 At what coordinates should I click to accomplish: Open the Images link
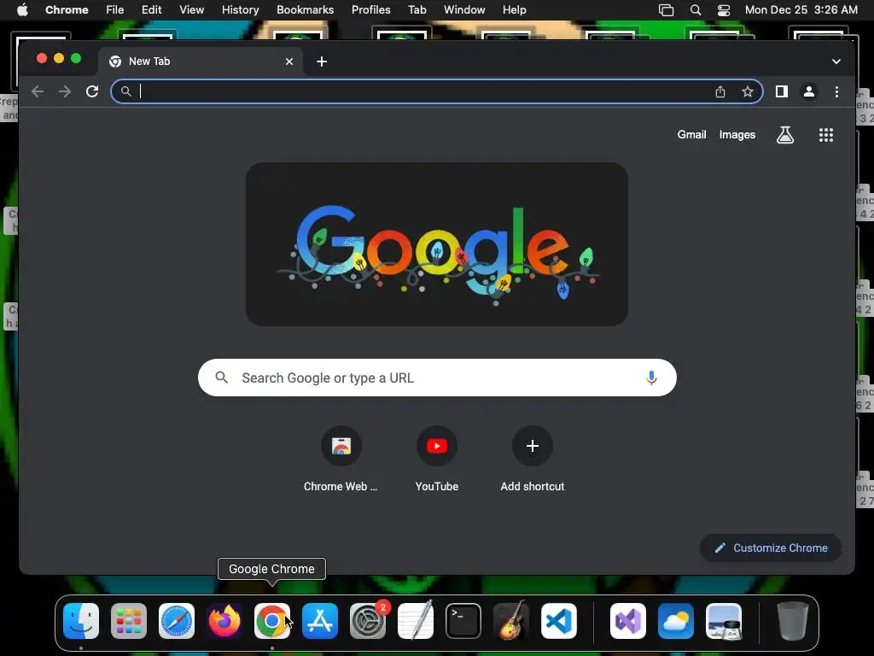click(737, 134)
